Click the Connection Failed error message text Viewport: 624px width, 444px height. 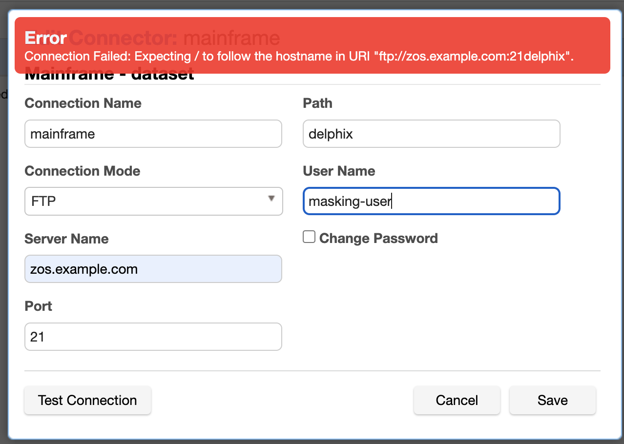coord(298,56)
